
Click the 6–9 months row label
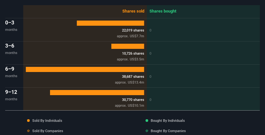click(x=11, y=72)
